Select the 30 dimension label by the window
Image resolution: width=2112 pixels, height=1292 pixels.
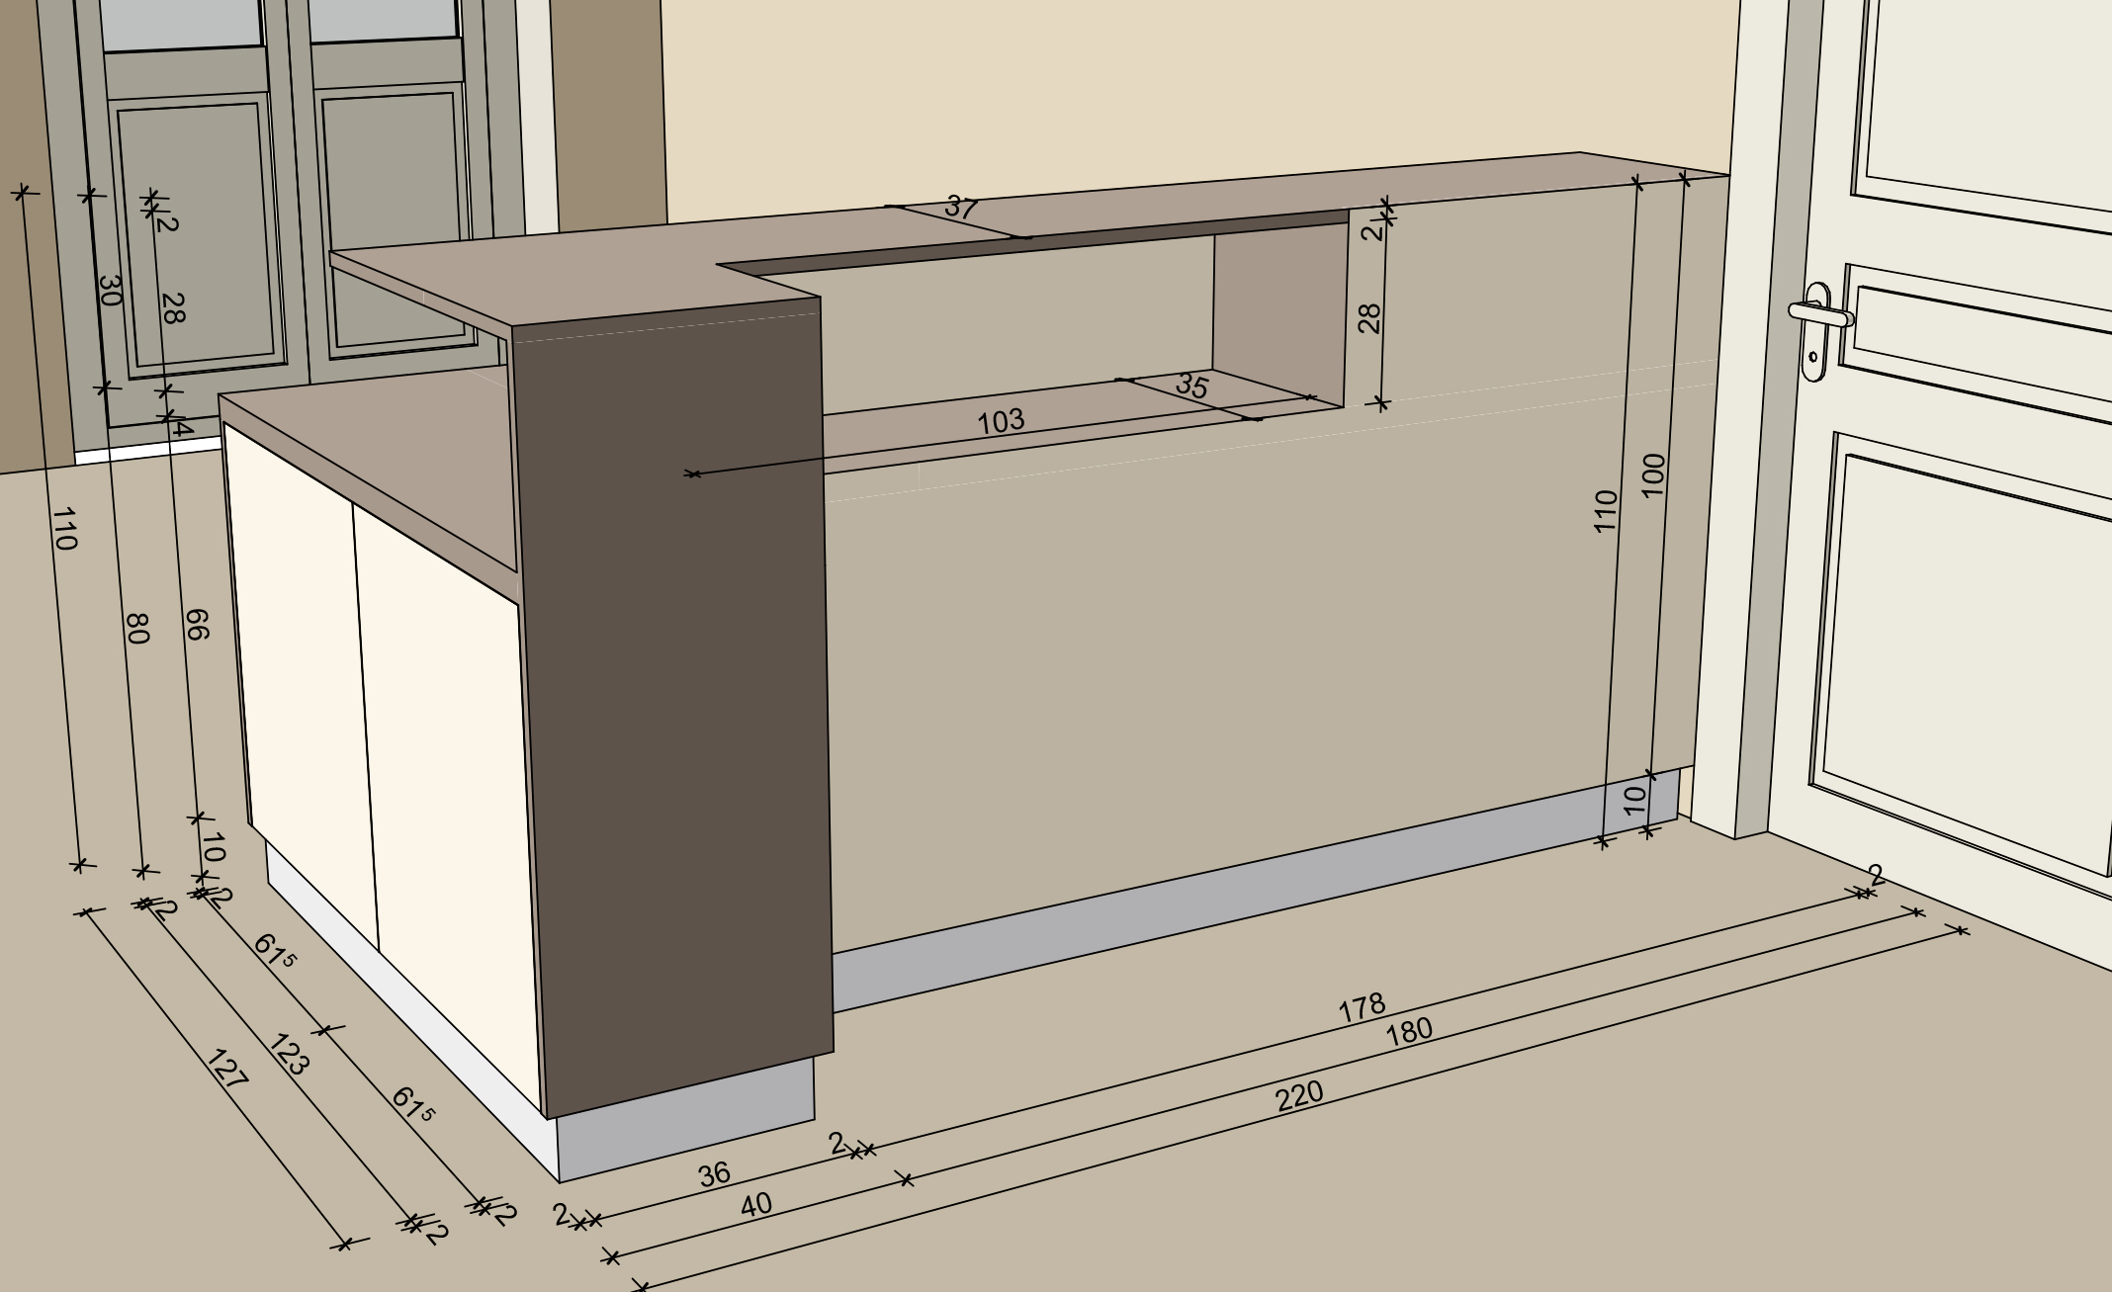(110, 290)
